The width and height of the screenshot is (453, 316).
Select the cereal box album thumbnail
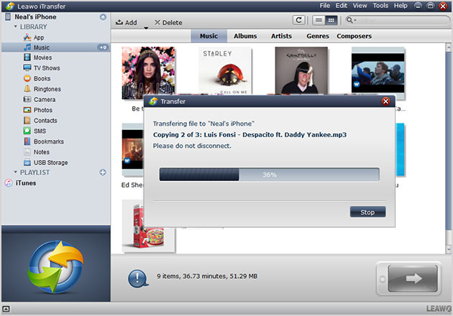(x=148, y=226)
